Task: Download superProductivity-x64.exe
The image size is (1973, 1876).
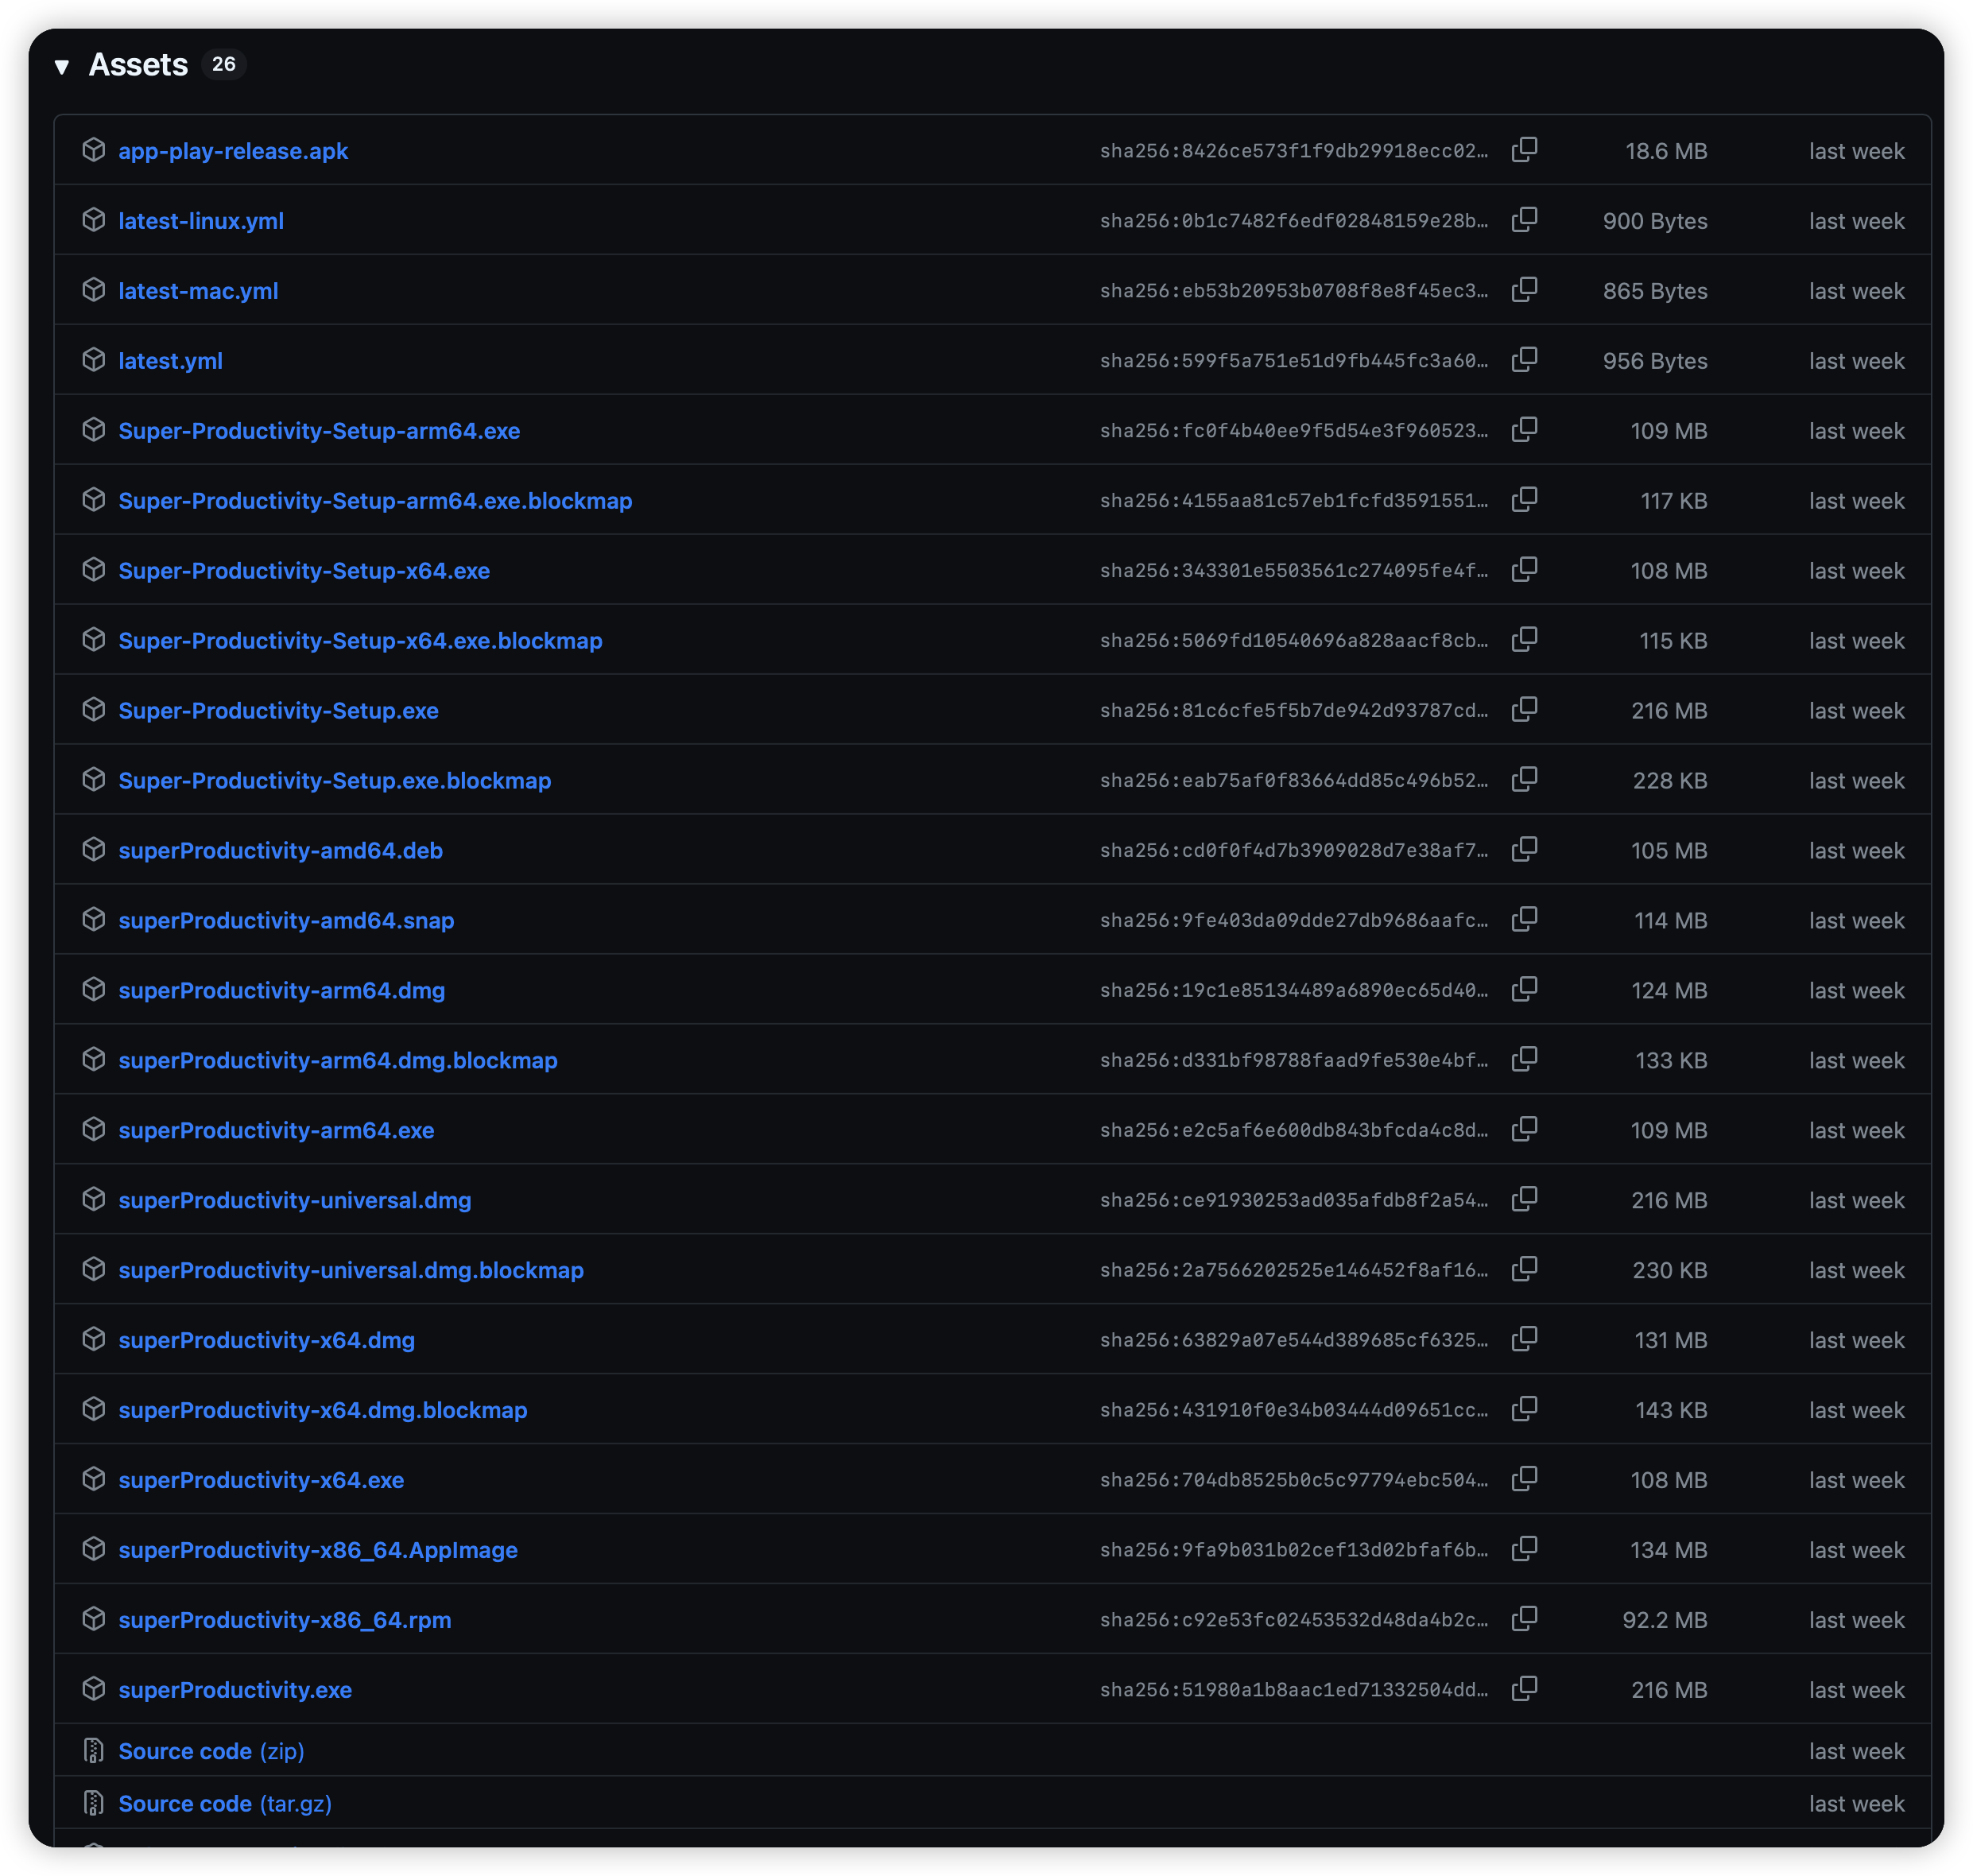Action: pyautogui.click(x=261, y=1481)
